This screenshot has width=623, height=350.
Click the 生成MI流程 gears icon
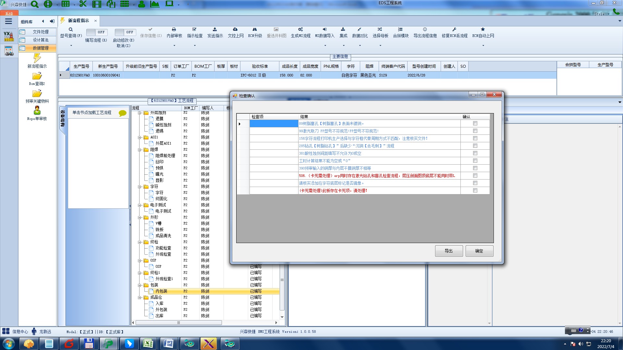300,29
